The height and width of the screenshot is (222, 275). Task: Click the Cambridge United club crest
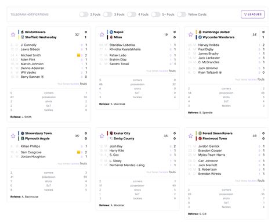pos(200,32)
